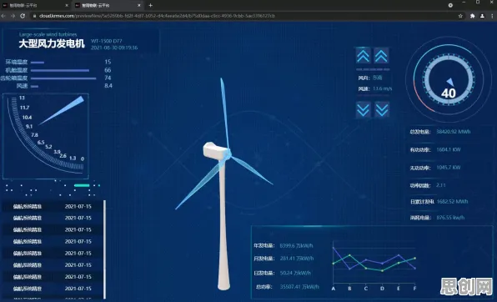Click the model label WT-1500 D77
Screen dimensions: 497x302
pos(107,41)
